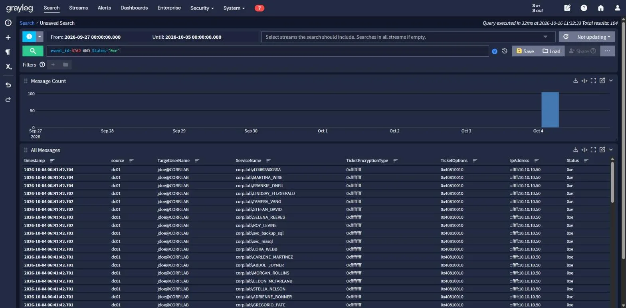626x308 pixels.
Task: Open the user profile icon
Action: (x=617, y=8)
